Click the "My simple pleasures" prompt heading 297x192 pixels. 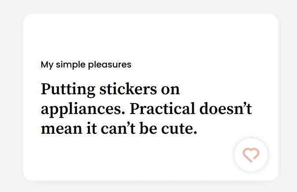86,65
